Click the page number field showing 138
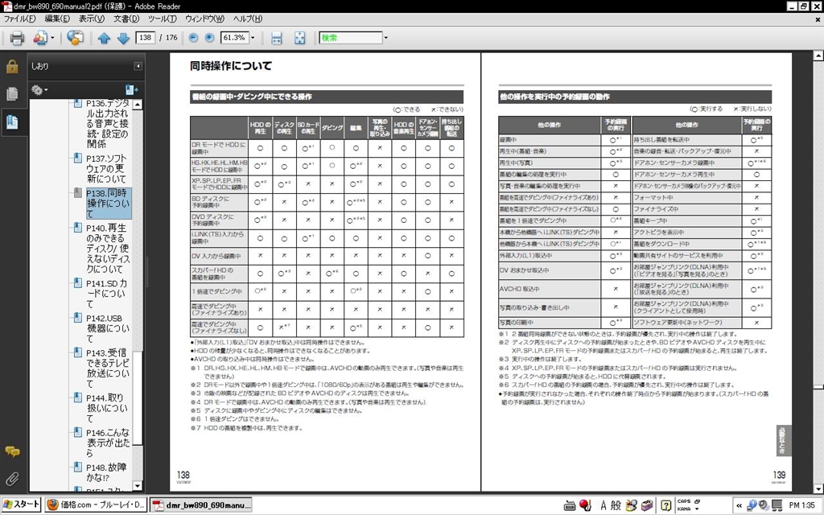The width and height of the screenshot is (824, 515). point(145,38)
